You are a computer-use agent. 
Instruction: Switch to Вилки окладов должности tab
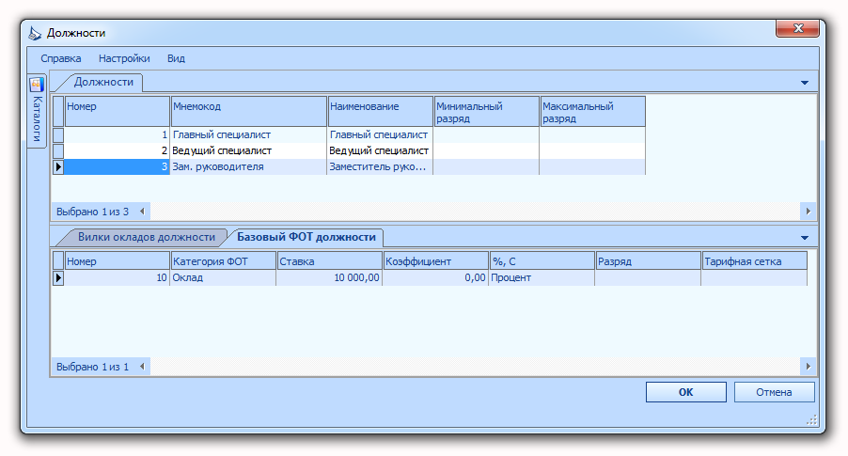(x=146, y=237)
